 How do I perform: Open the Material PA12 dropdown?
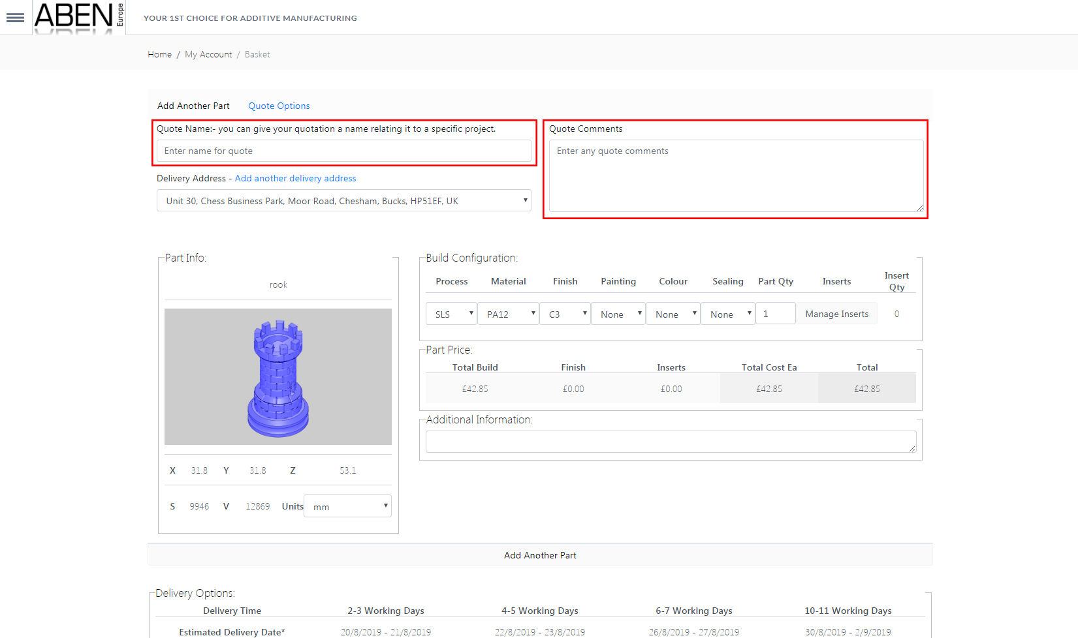(x=508, y=314)
